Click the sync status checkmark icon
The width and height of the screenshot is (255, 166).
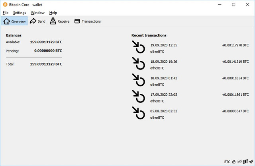point(251,162)
